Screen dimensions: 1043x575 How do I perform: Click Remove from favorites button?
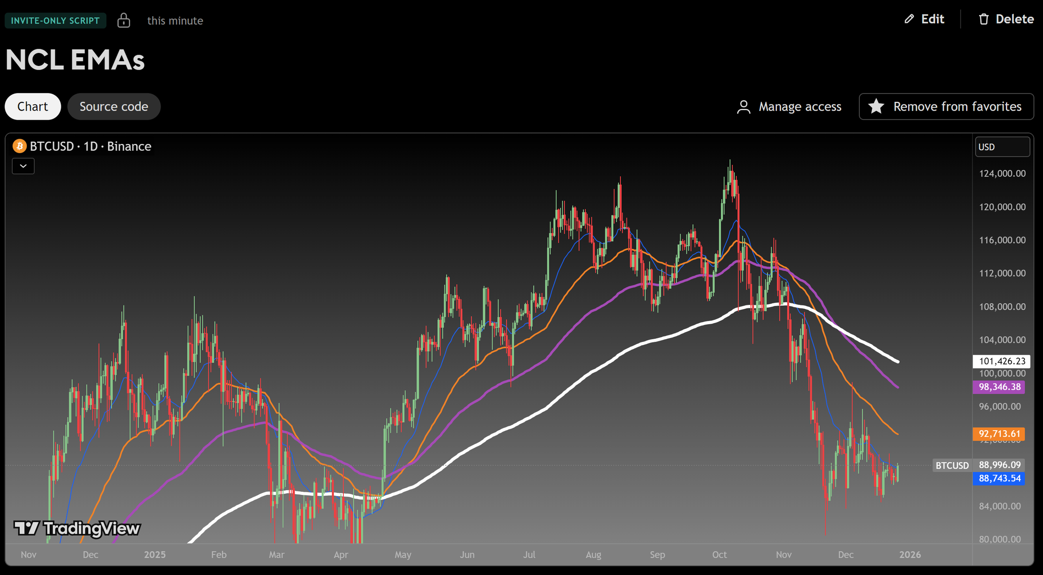[946, 107]
